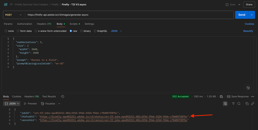The image size is (258, 130).
Task: Choose the GraphQL body radio button
Action: pyautogui.click(x=95, y=31)
